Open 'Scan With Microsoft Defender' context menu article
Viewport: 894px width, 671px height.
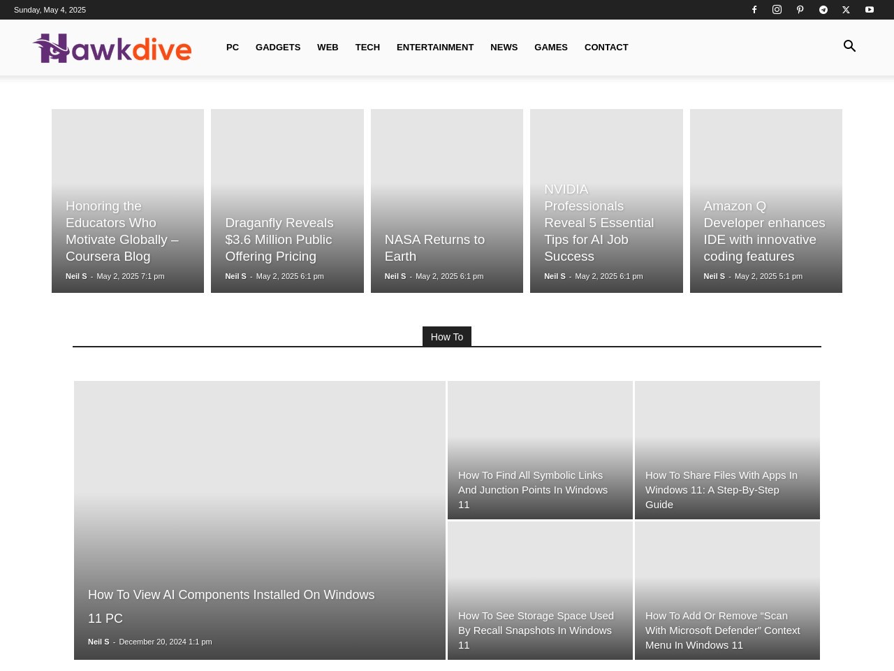click(x=723, y=630)
